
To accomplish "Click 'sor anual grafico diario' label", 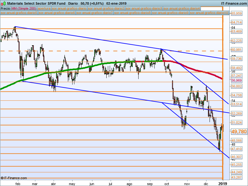I will coord(69,8).
